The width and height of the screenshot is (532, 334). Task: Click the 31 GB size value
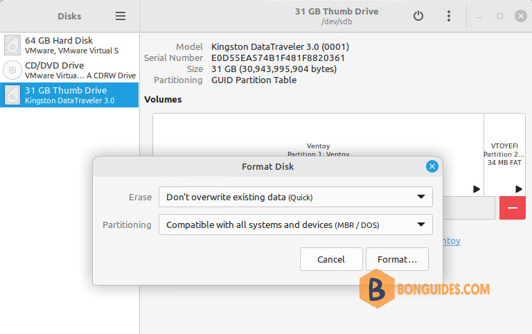[274, 69]
